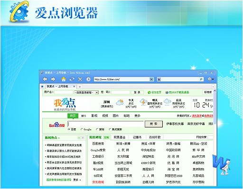Image resolution: width=243 pixels, height=189 pixels.
Task: Close the 我爱点 - 上网导航 tab
Action: point(74,86)
